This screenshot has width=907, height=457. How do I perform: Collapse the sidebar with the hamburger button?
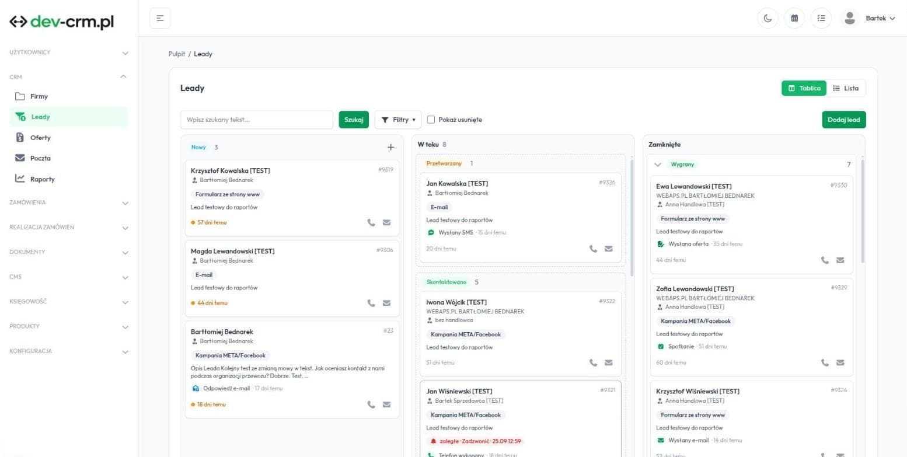click(160, 18)
